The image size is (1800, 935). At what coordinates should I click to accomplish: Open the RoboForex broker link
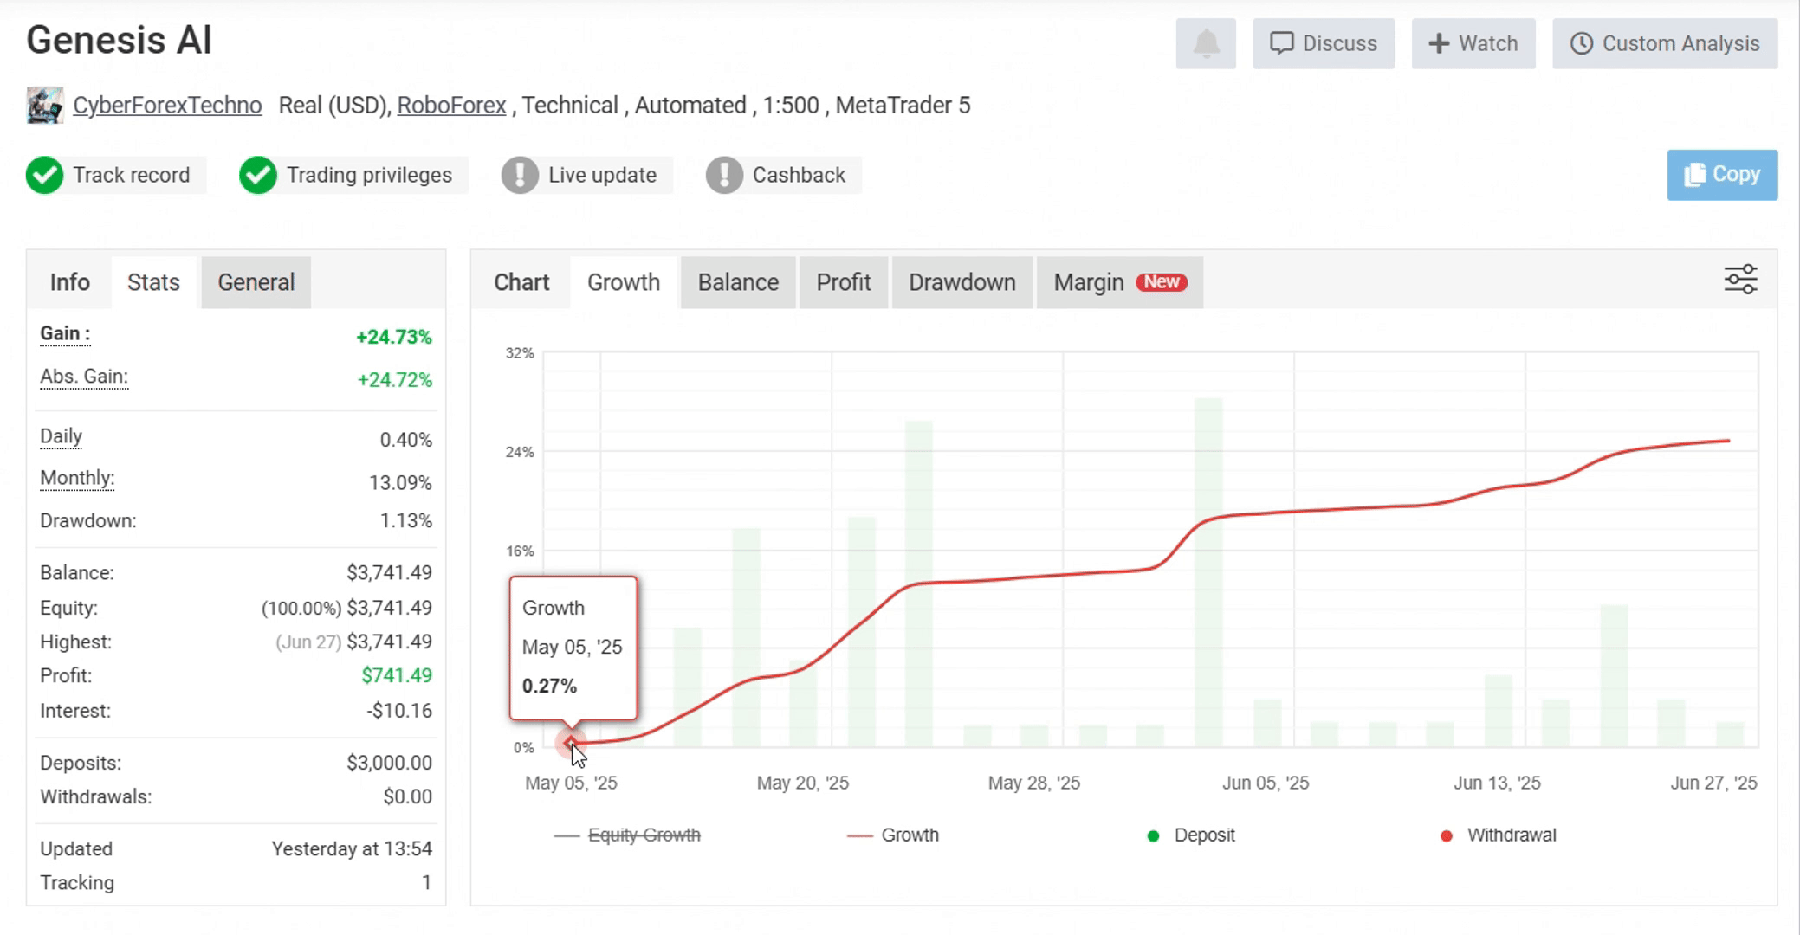pyautogui.click(x=451, y=106)
